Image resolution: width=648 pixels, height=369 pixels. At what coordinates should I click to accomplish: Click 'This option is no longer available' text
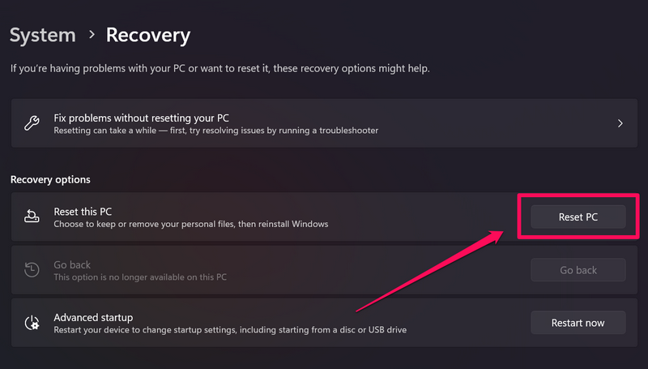pos(139,277)
